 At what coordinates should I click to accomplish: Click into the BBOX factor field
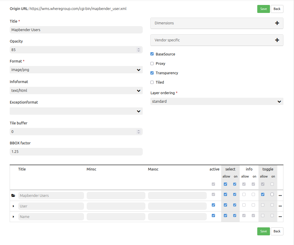[76, 152]
